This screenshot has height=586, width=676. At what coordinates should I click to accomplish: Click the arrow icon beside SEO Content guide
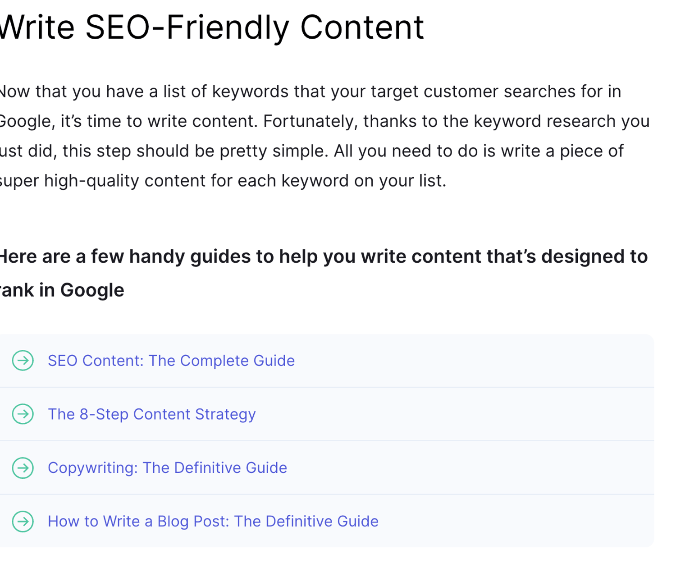pyautogui.click(x=23, y=361)
